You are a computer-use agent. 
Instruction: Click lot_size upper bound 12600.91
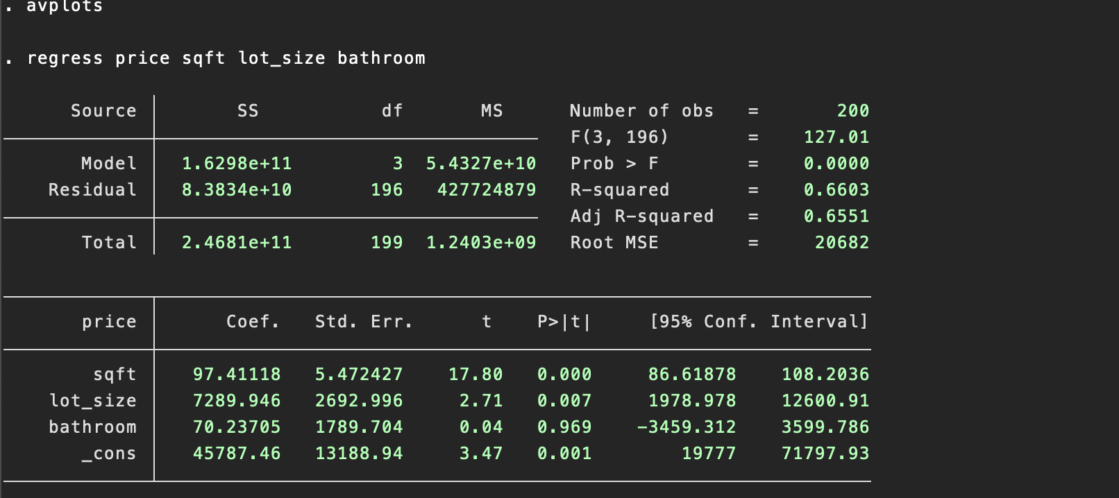tap(825, 401)
